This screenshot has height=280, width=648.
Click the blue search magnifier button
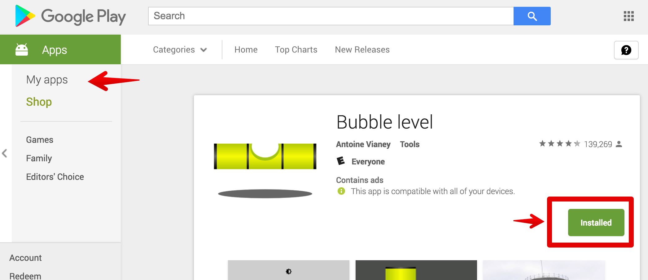[532, 16]
